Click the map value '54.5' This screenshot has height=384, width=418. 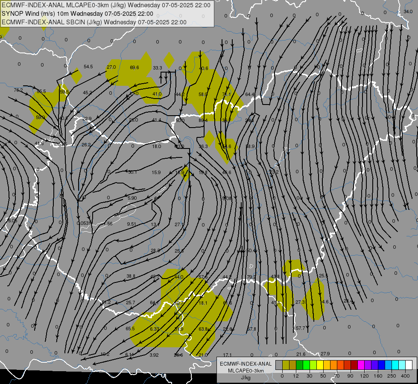(x=88, y=67)
